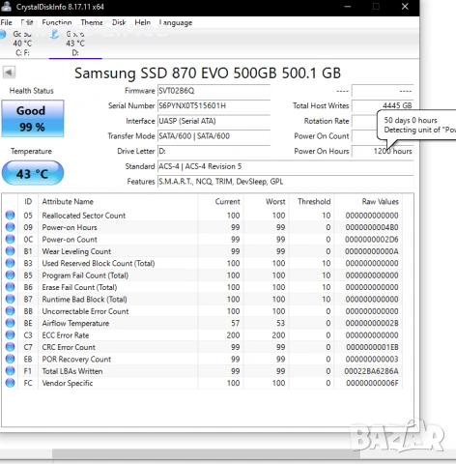
Task: Click the Current column header
Action: [x=221, y=202]
